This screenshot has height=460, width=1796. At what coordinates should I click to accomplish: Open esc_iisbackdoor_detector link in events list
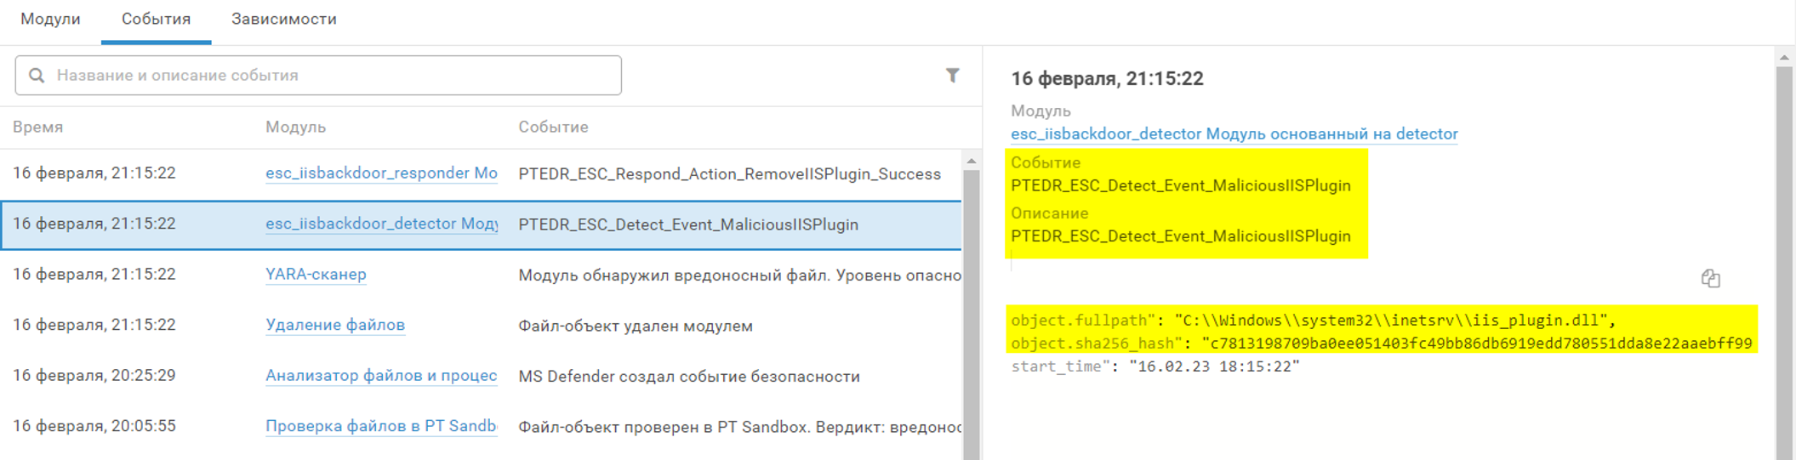click(x=381, y=224)
